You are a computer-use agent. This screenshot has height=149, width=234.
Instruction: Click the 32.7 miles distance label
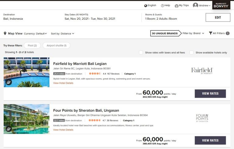(x=59, y=120)
